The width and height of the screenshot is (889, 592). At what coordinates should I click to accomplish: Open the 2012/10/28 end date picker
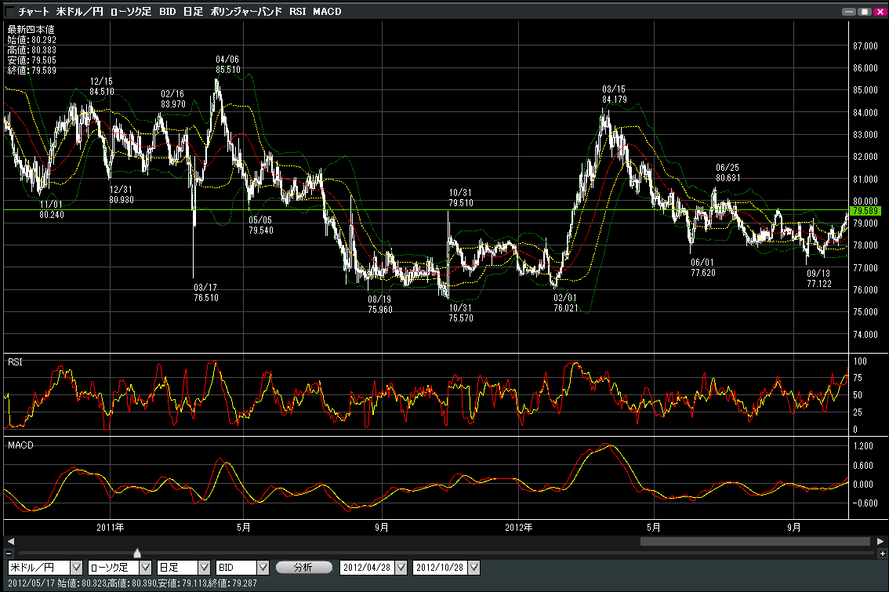click(x=474, y=567)
